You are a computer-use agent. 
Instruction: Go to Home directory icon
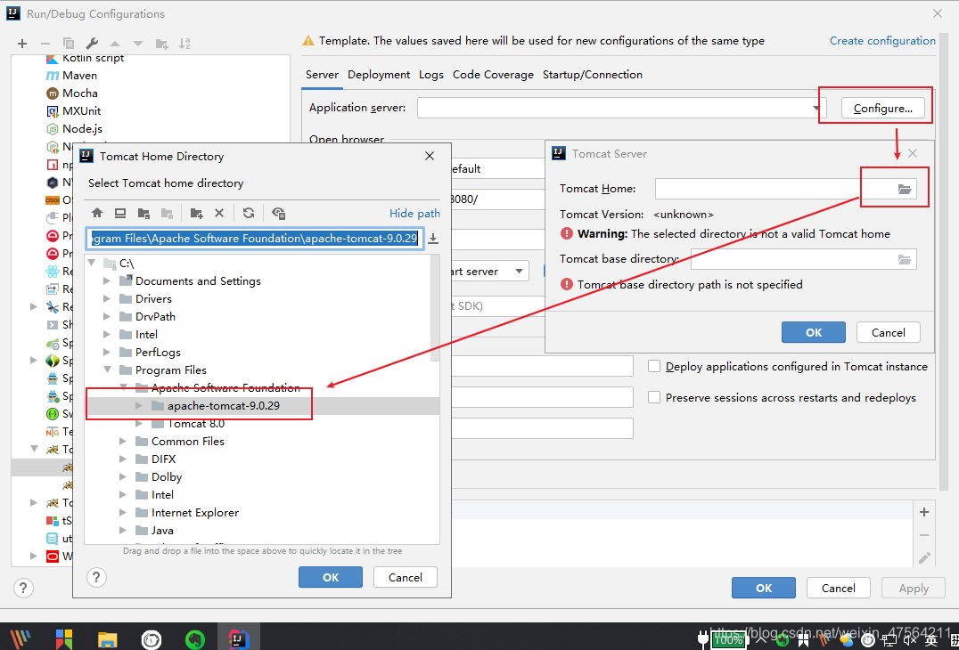(x=97, y=213)
